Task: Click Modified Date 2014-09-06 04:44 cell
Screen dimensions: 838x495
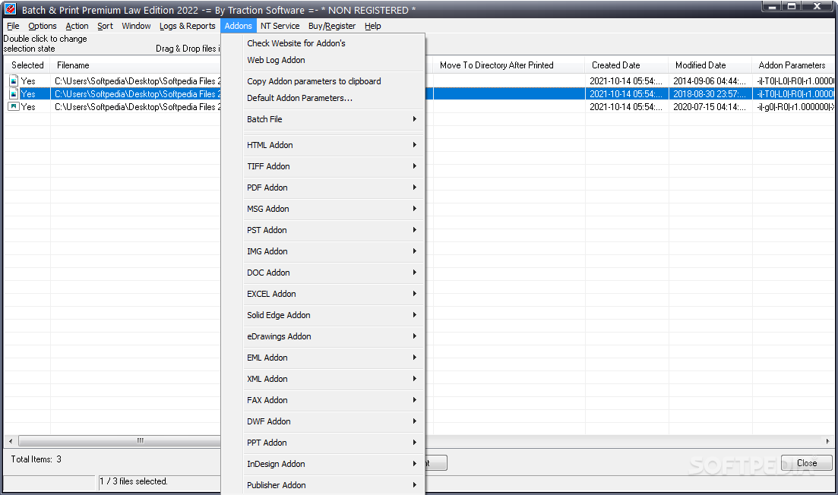Action: 710,81
